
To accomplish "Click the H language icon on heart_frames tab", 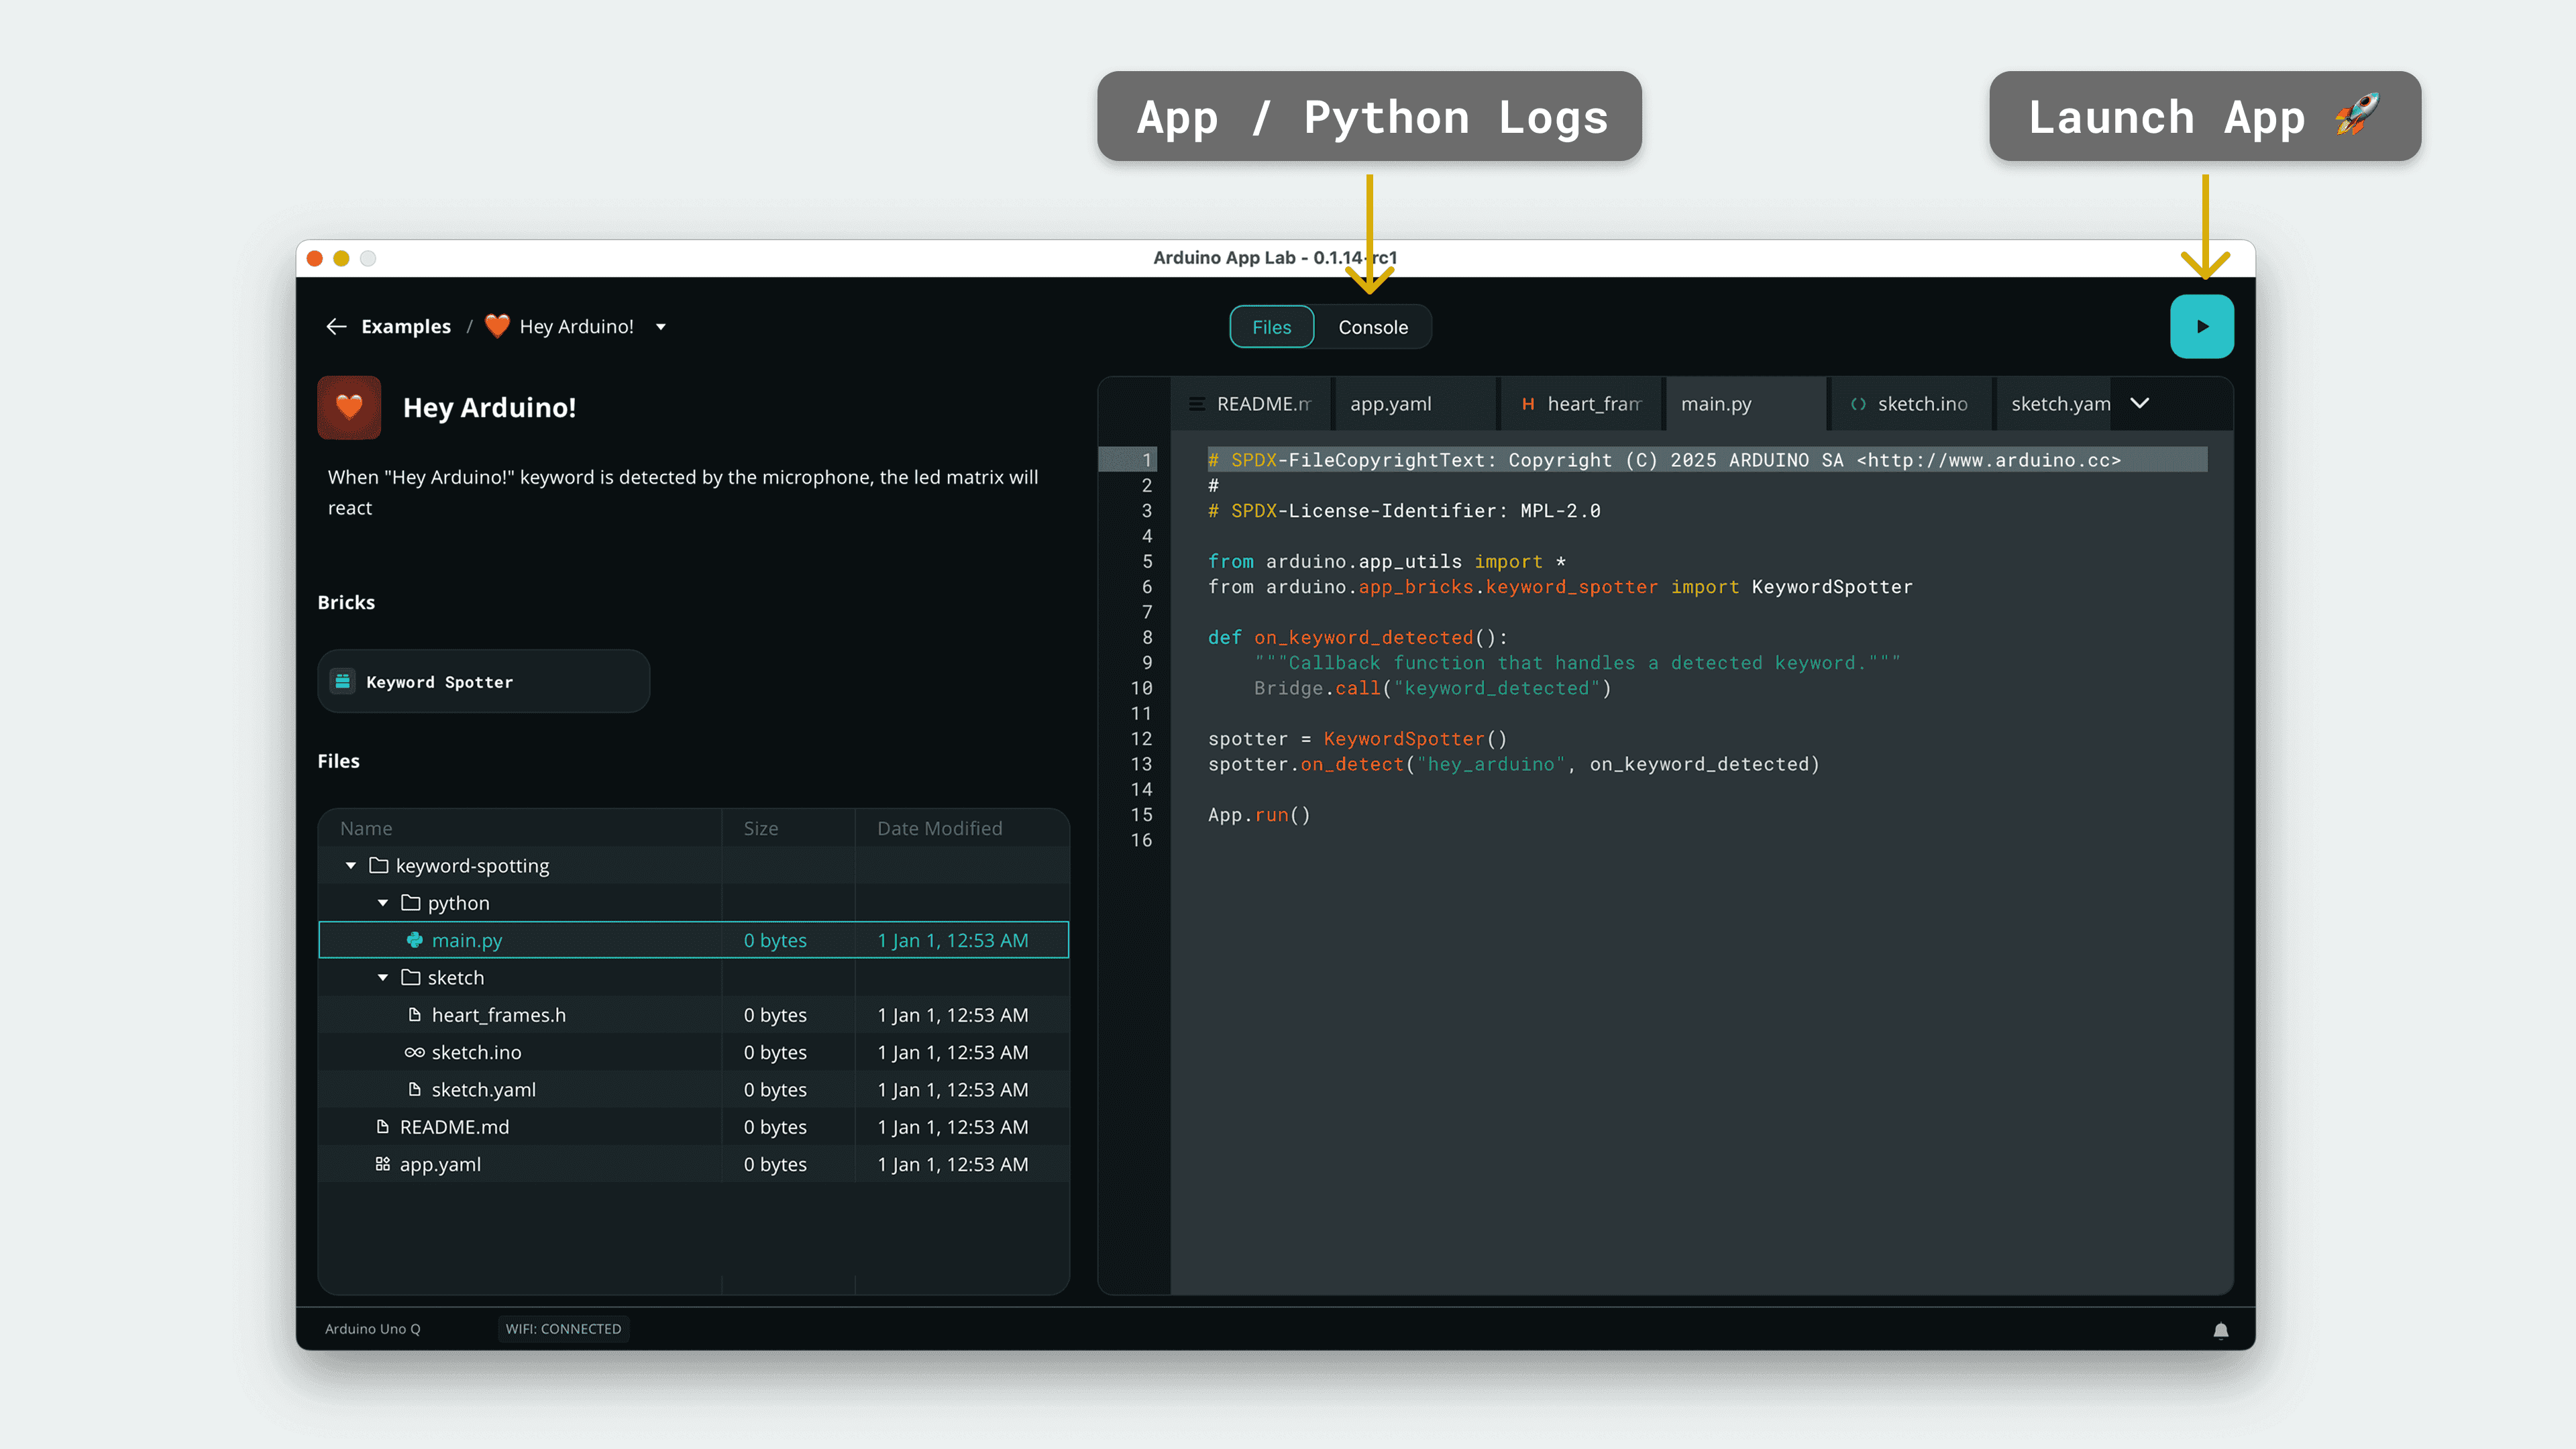I will click(x=1529, y=403).
